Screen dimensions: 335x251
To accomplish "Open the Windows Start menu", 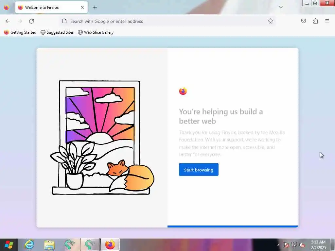I will [x=9, y=244].
